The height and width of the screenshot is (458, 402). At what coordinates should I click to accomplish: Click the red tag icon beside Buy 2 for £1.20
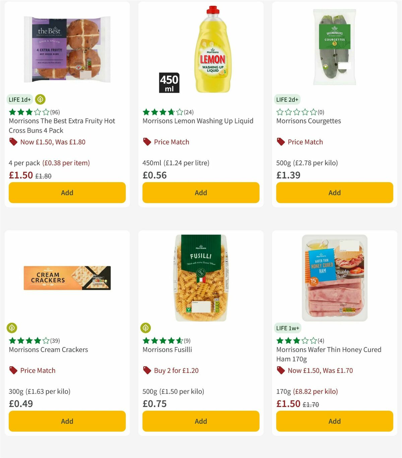(x=146, y=370)
